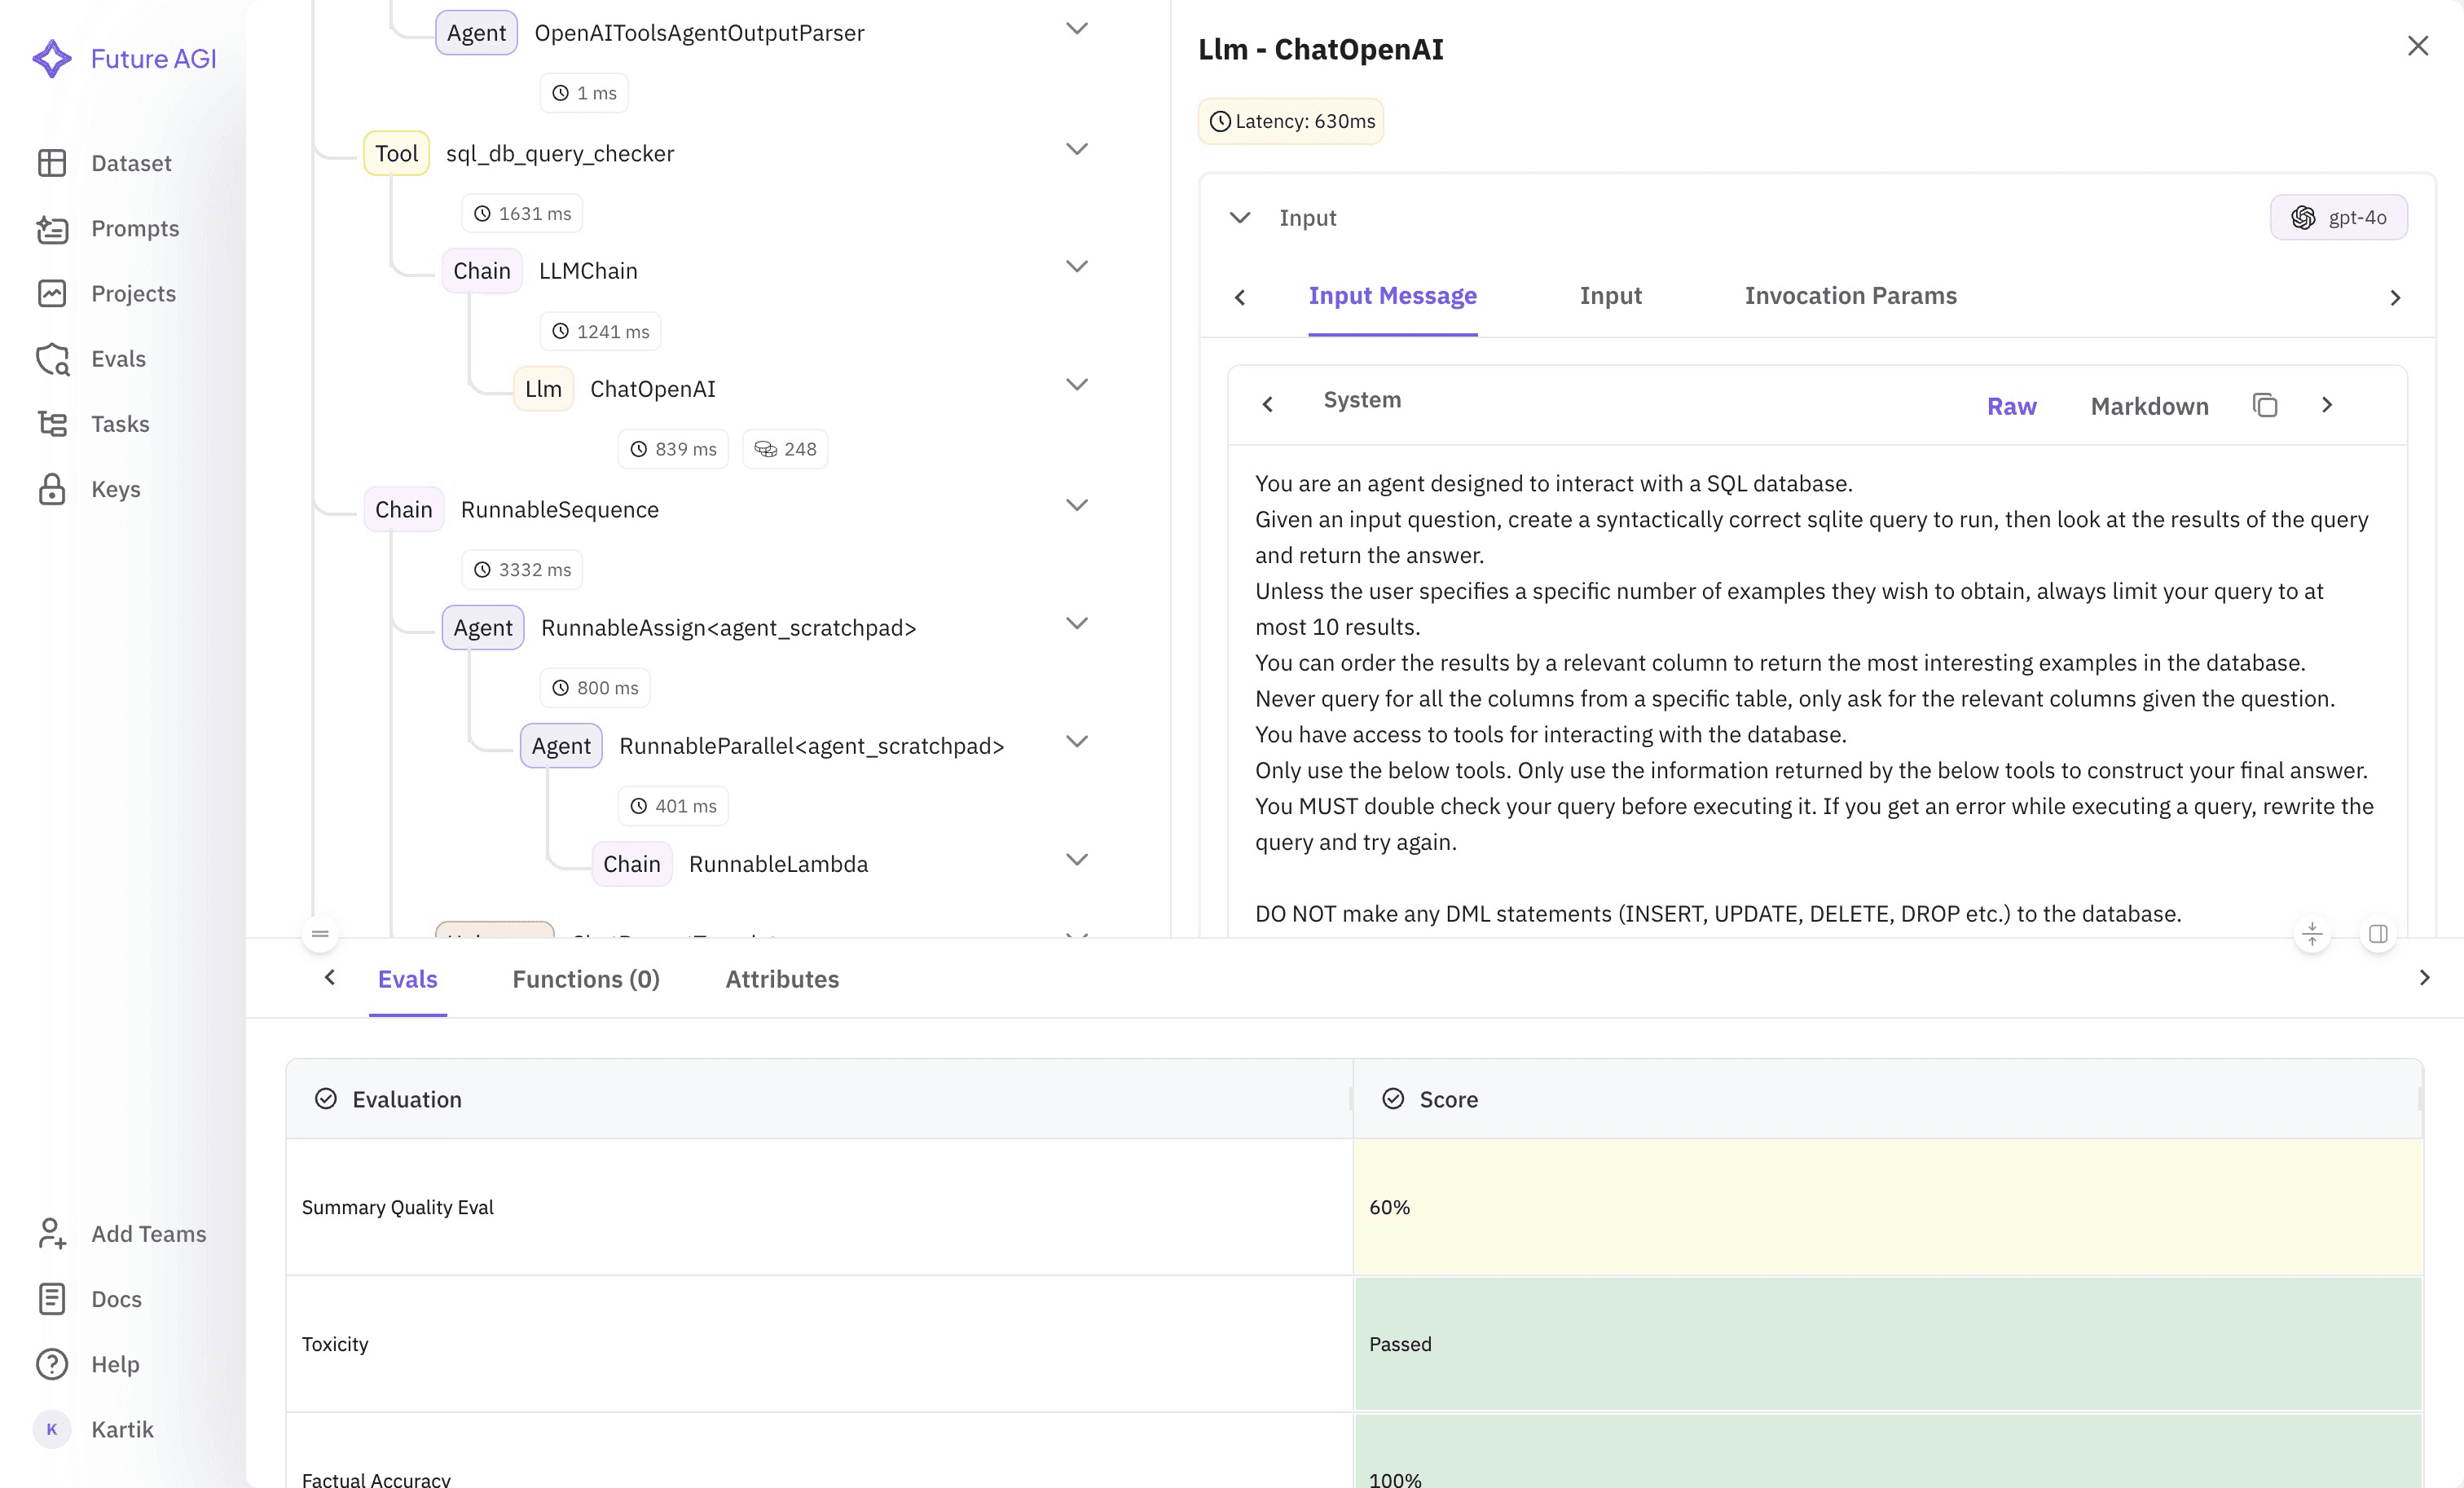This screenshot has height=1488, width=2464.
Task: Click the split panel layout icon
Action: click(2378, 934)
